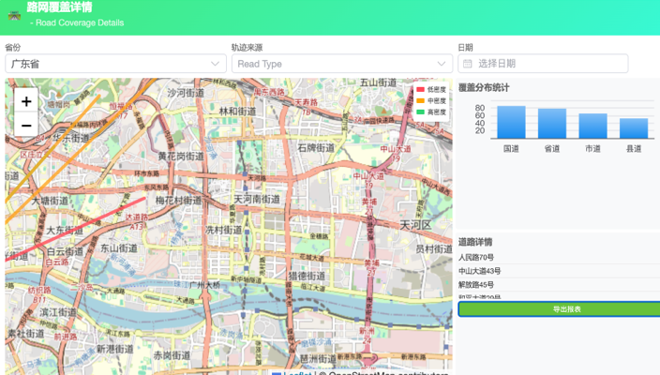Click the map zoom out minus button

(x=26, y=125)
